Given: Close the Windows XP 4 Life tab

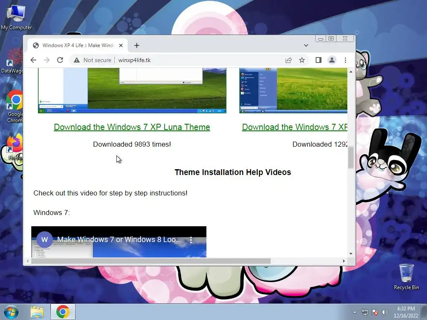Looking at the screenshot, I should 121,45.
